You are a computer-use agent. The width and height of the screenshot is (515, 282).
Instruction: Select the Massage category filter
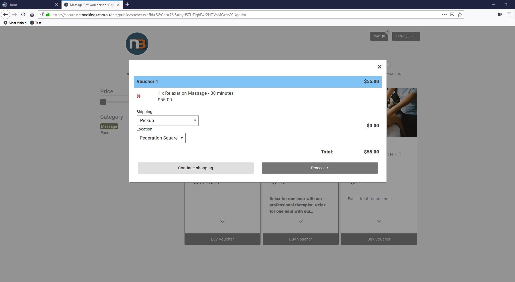[109, 126]
